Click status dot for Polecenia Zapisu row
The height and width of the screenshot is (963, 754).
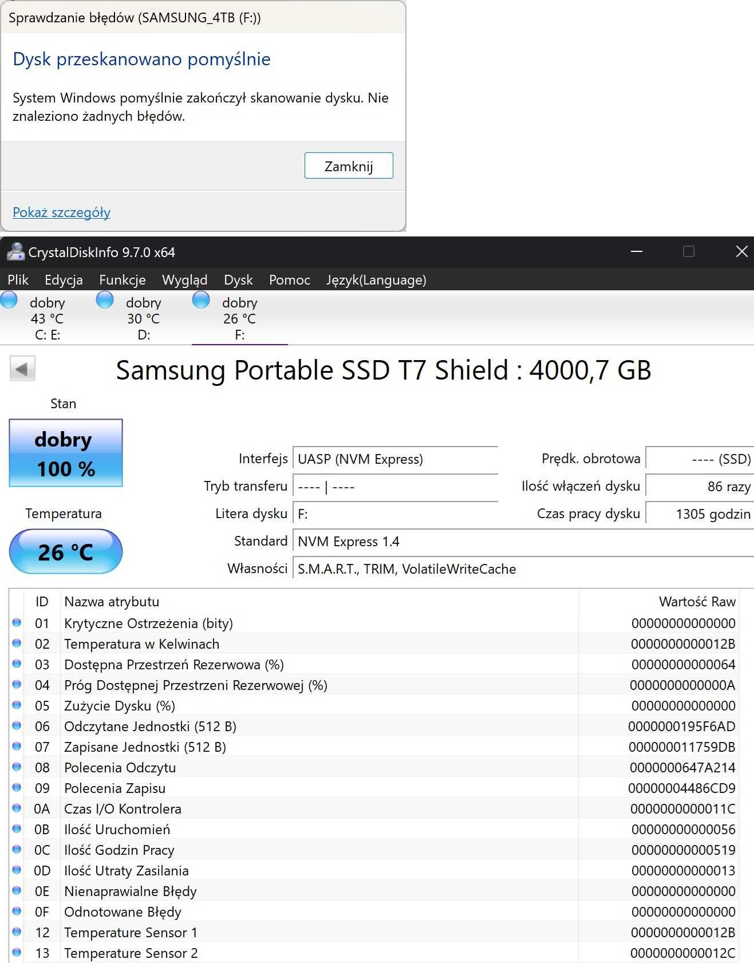click(x=17, y=788)
